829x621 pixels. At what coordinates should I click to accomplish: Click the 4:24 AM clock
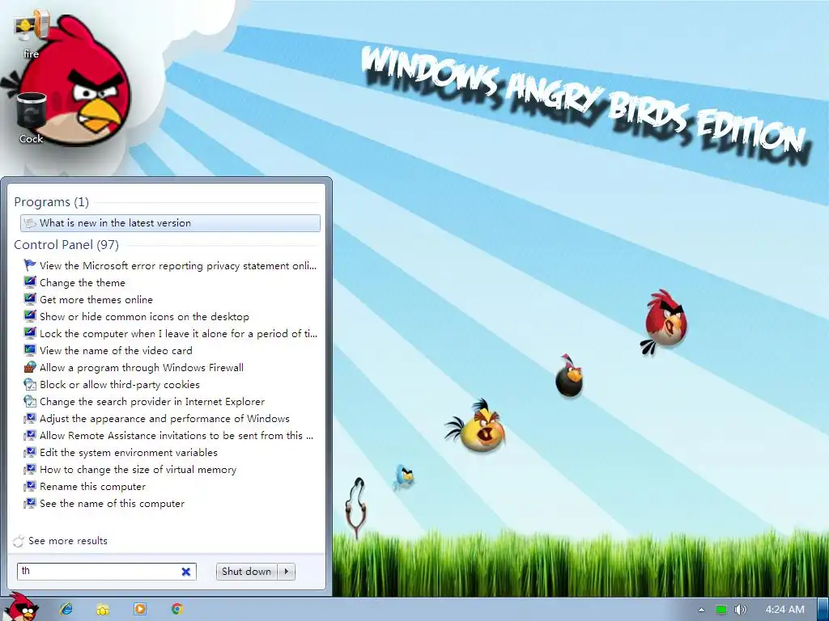point(785,610)
